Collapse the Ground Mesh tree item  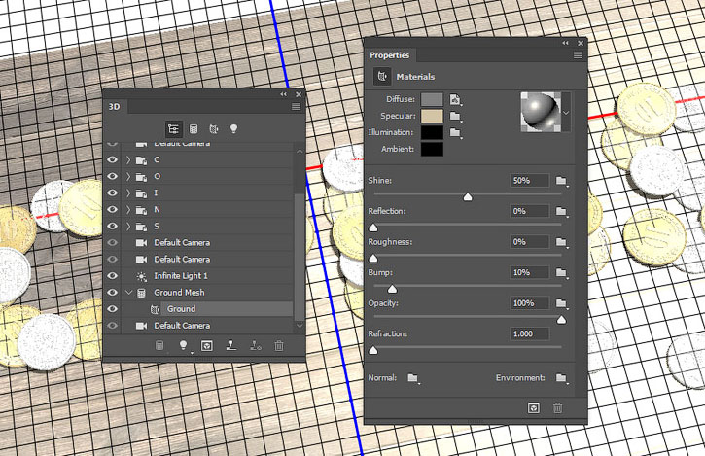pos(128,293)
